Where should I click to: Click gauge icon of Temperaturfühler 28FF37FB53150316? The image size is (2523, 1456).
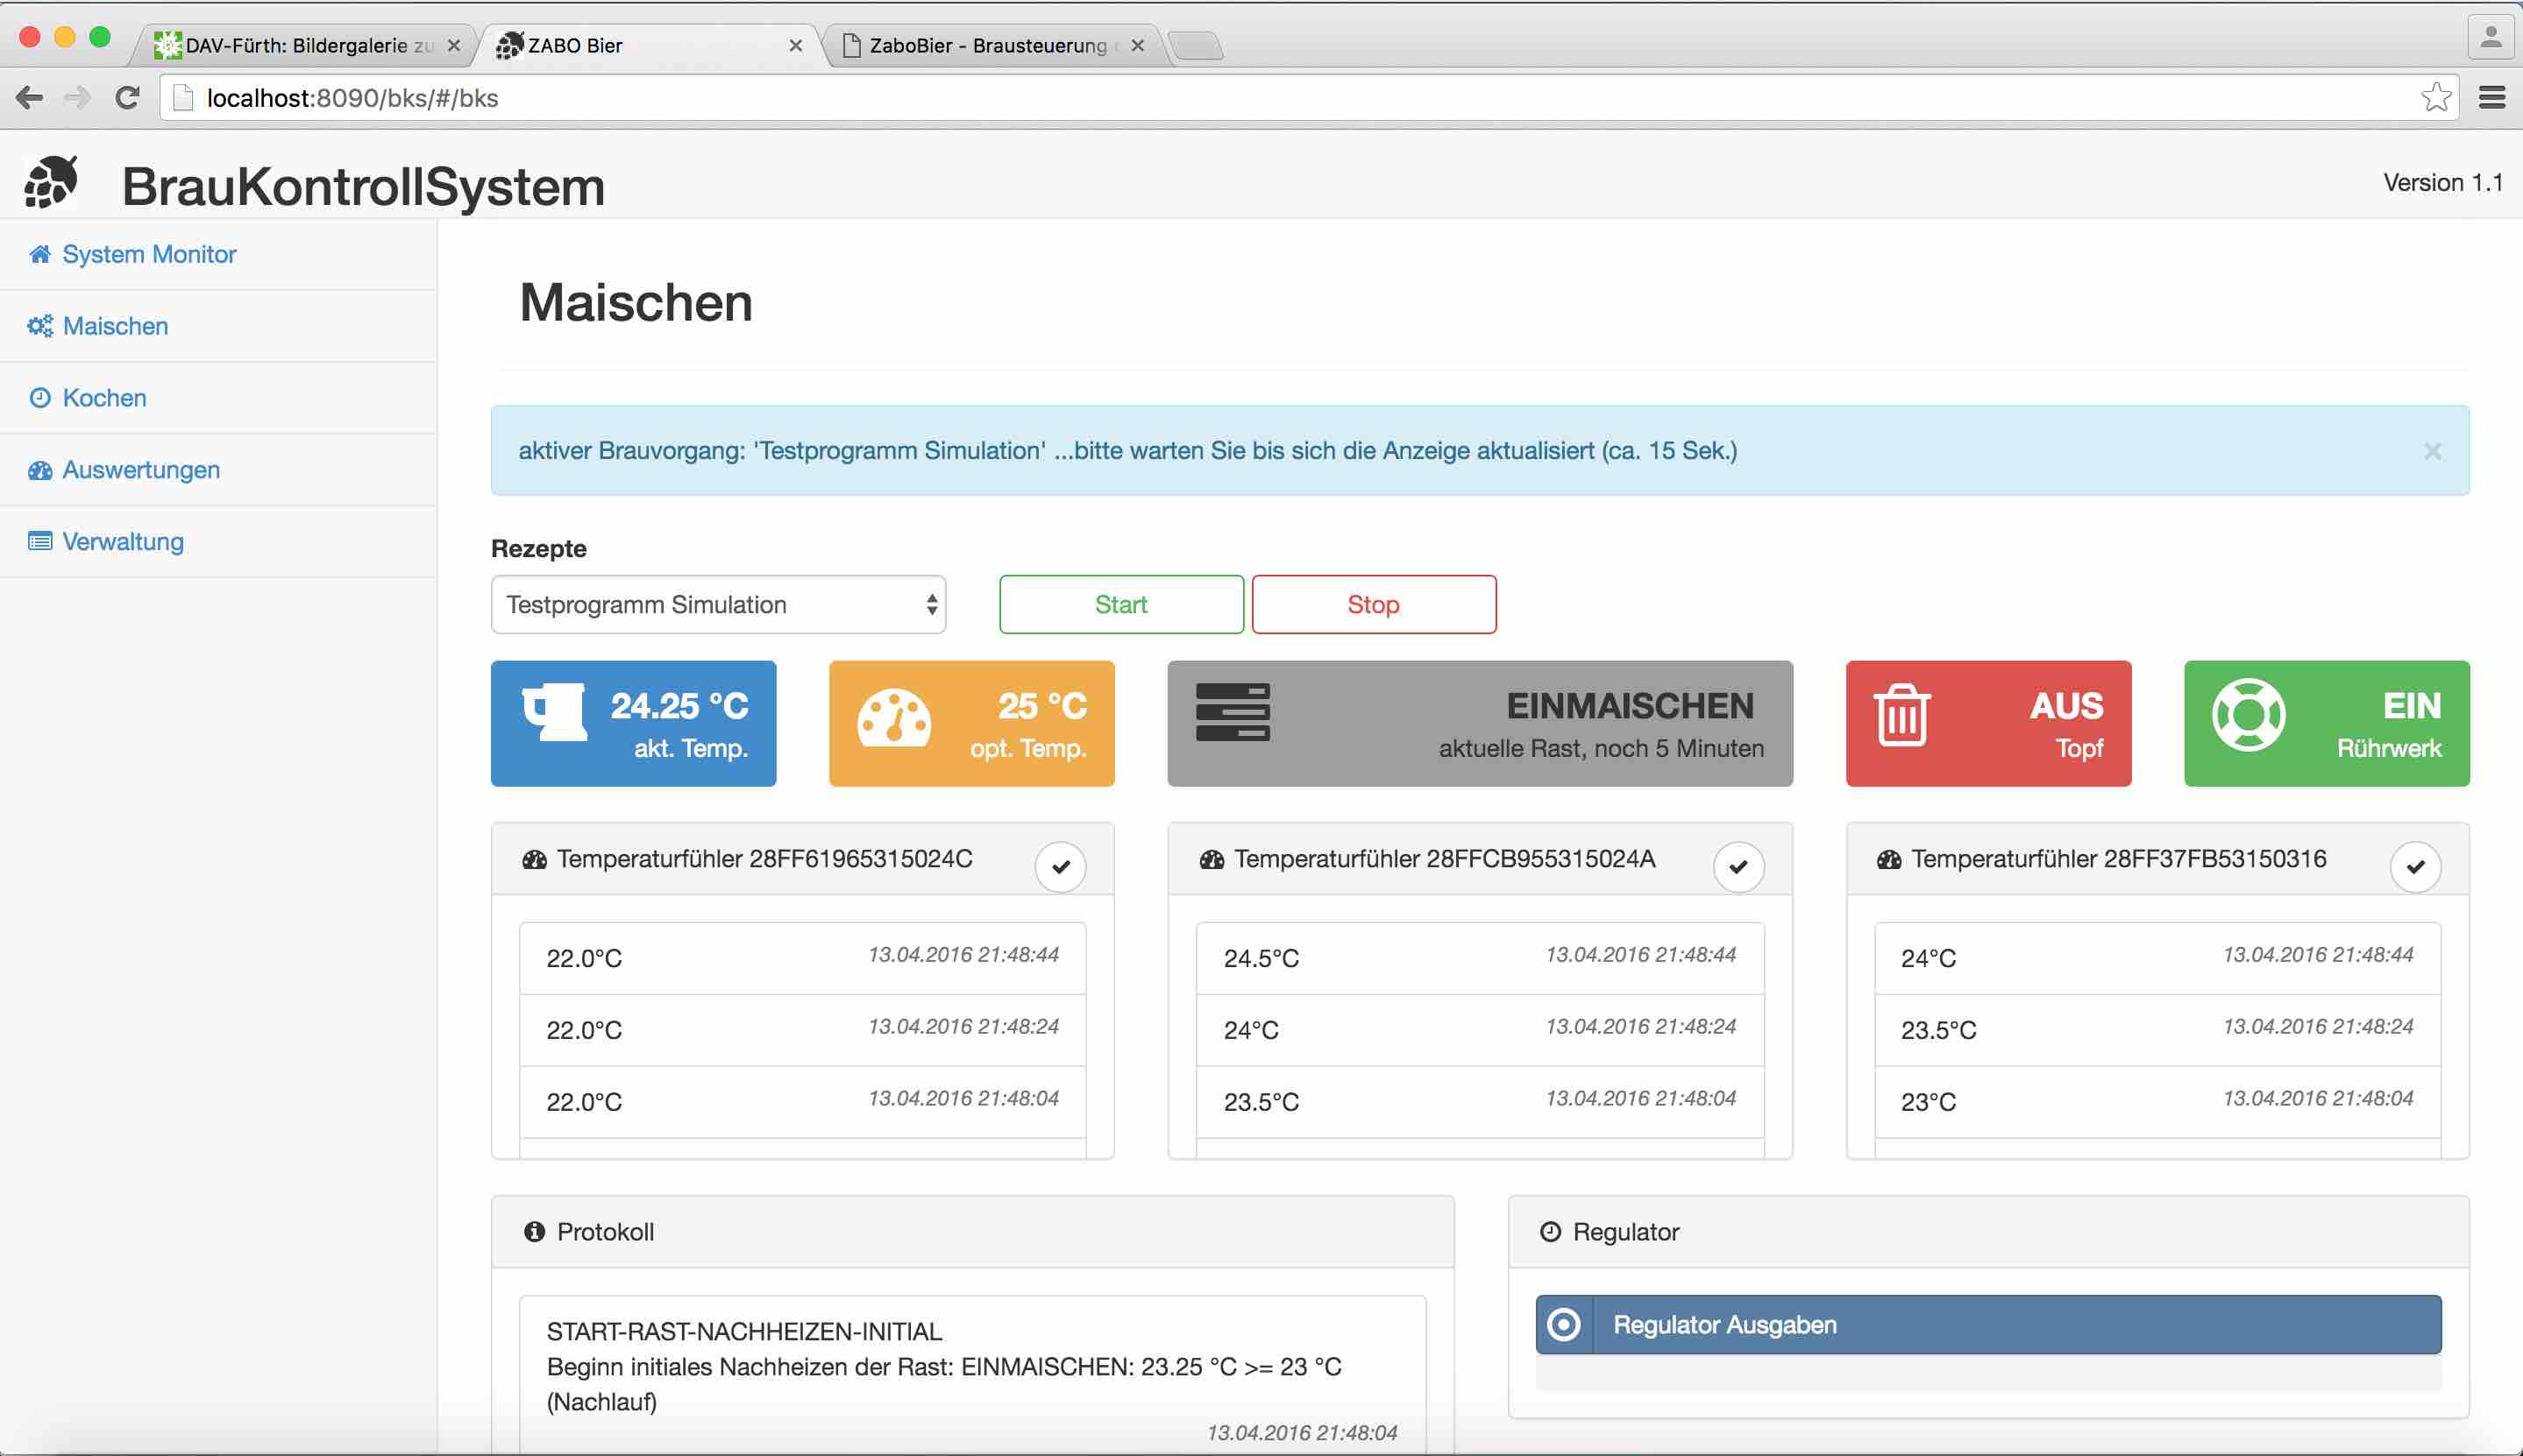(x=1889, y=860)
